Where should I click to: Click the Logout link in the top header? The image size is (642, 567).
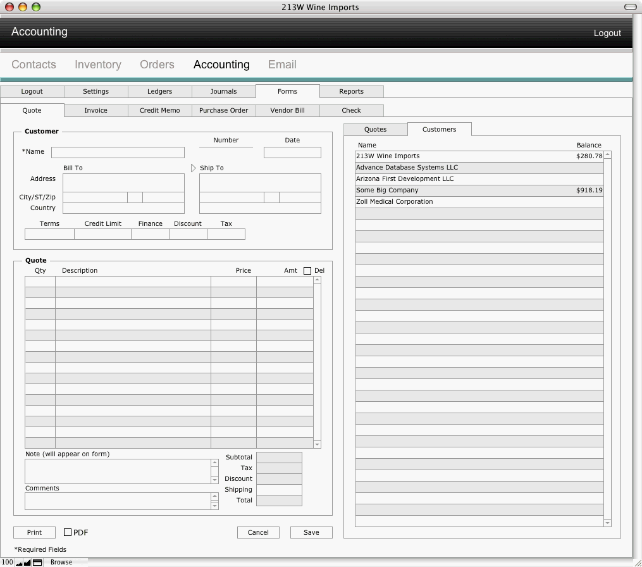point(607,33)
